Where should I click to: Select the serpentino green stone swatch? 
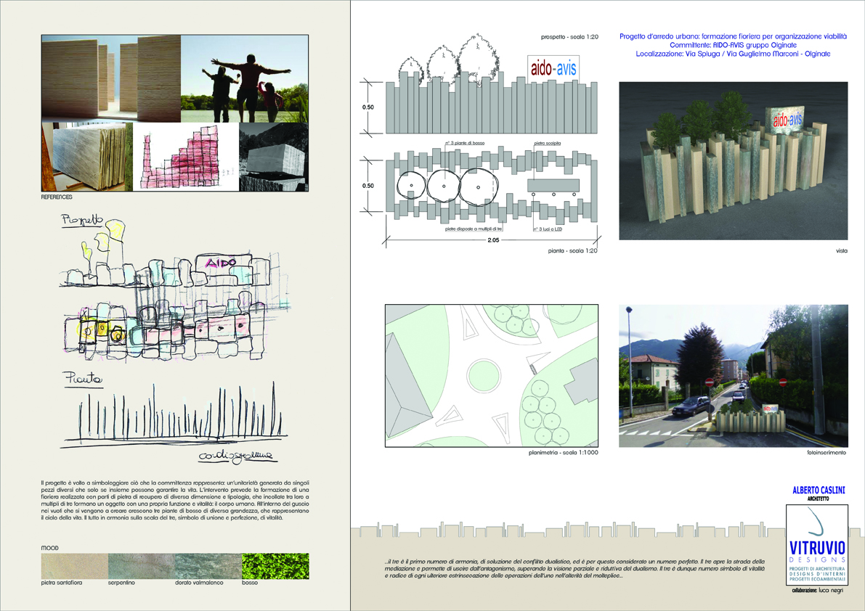(141, 567)
